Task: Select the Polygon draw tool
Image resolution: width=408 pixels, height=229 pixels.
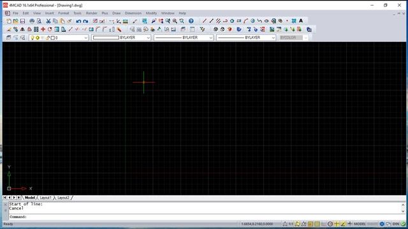Action: 232,21
